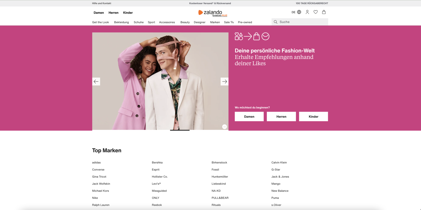The image size is (421, 210).
Task: Open the Designer menu
Action: pyautogui.click(x=199, y=22)
